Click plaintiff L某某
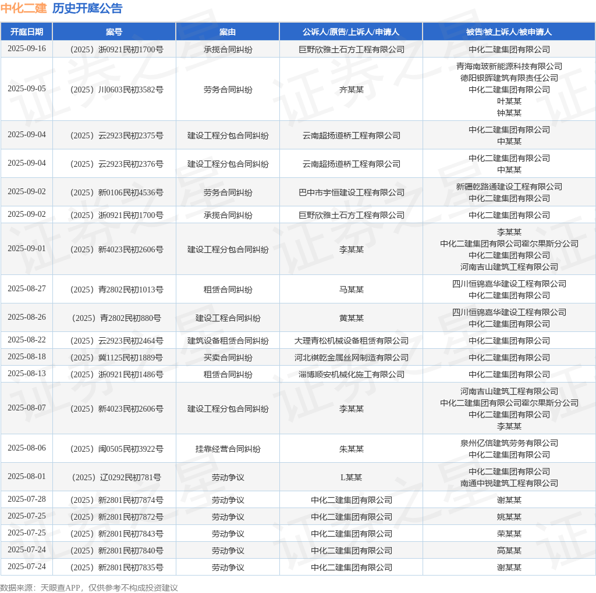The width and height of the screenshot is (596, 593). tap(351, 477)
